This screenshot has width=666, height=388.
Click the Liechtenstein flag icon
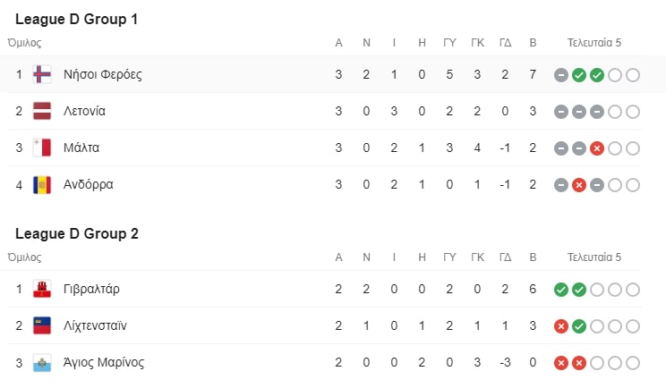[x=42, y=325]
